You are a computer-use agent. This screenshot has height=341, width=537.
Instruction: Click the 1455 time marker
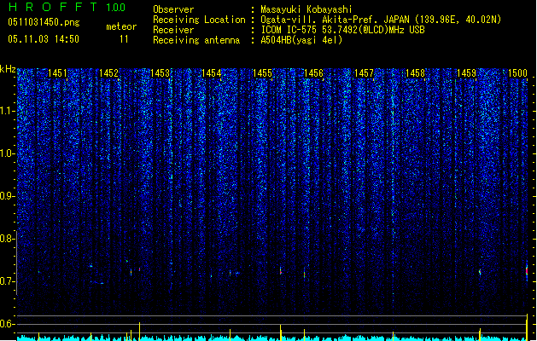[x=262, y=72]
